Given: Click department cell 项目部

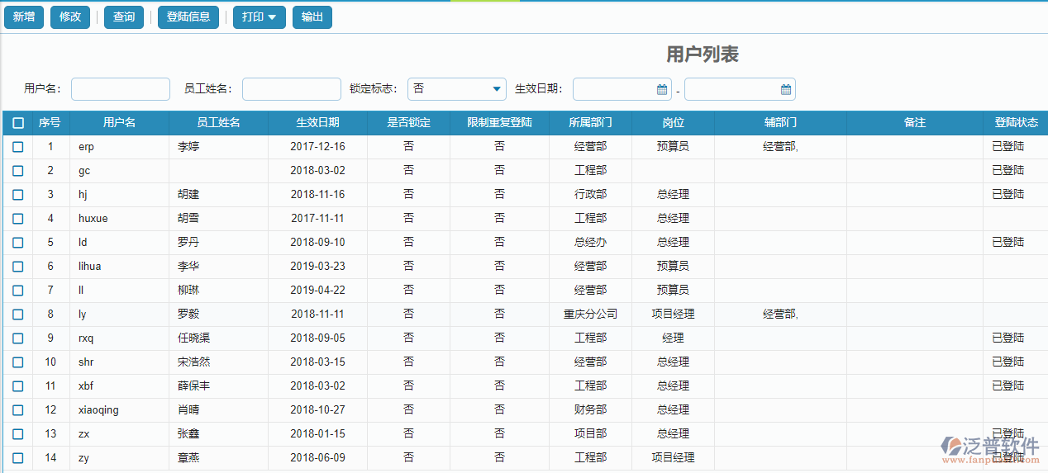Looking at the screenshot, I should coord(591,434).
